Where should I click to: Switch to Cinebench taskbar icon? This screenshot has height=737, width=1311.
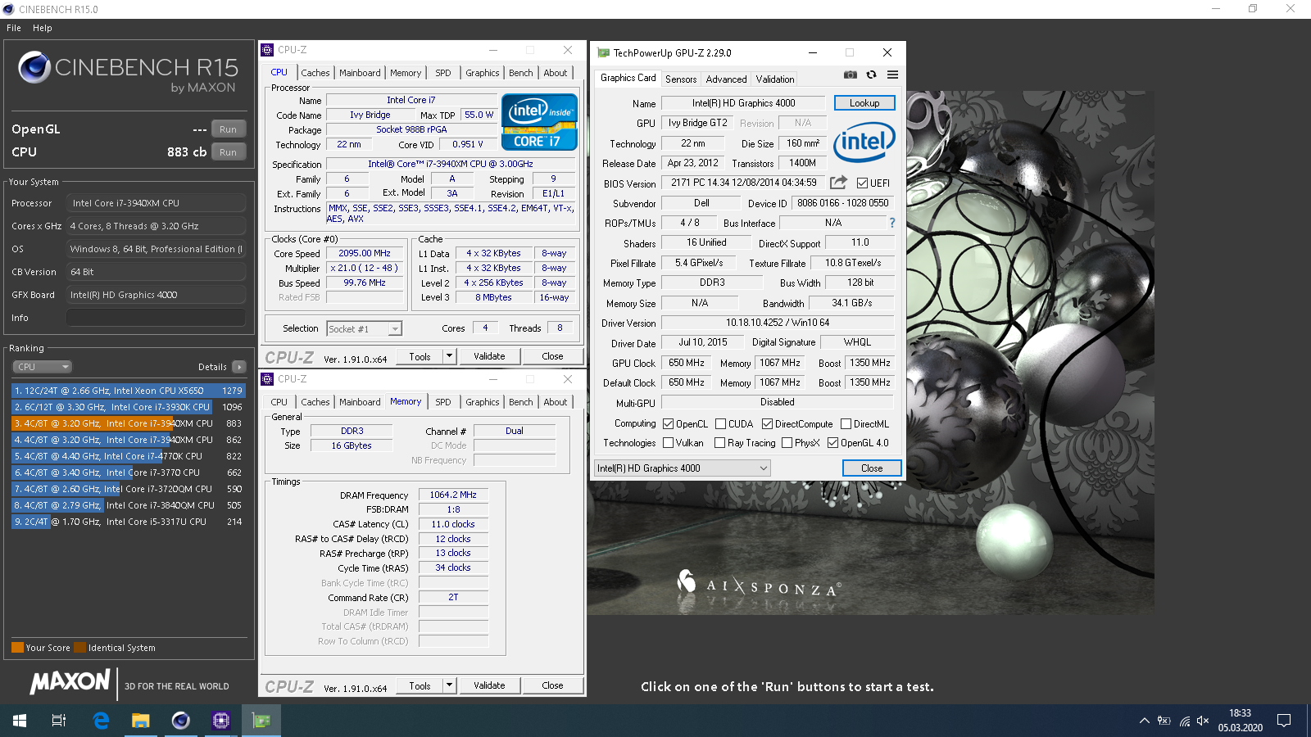(181, 721)
